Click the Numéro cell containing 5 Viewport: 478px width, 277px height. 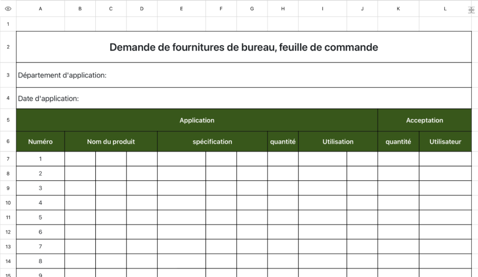(40, 217)
